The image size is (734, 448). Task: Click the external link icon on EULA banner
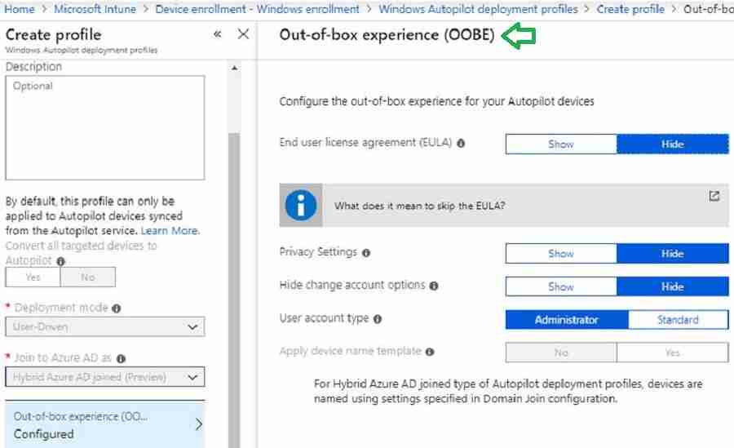pyautogui.click(x=714, y=196)
